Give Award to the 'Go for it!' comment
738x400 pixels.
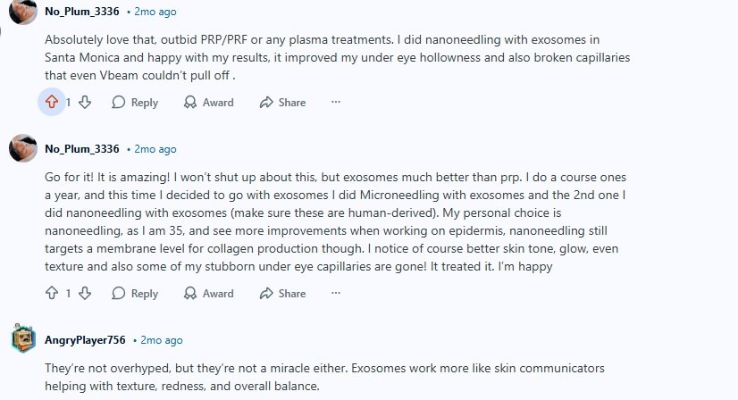208,293
